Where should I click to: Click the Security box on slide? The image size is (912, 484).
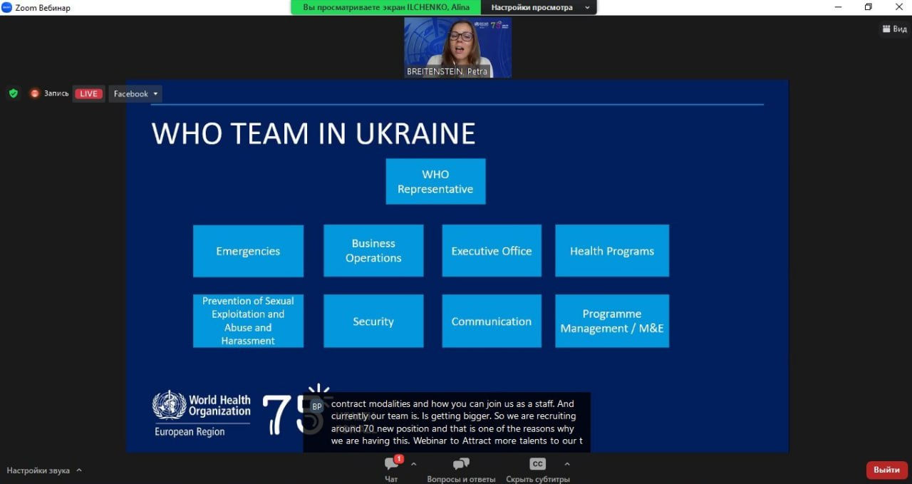[x=373, y=321]
